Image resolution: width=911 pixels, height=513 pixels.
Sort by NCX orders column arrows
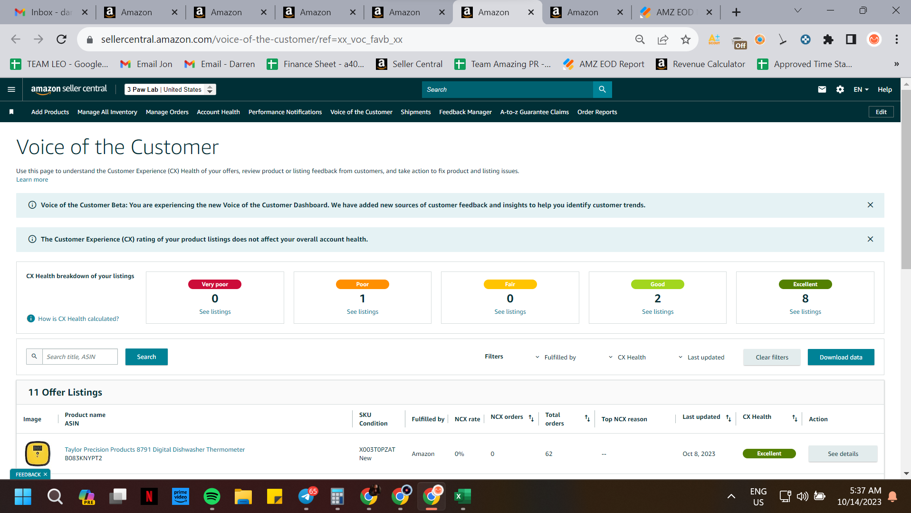pyautogui.click(x=531, y=418)
